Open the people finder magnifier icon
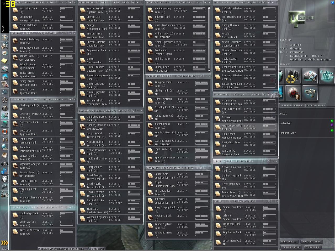The height and width of the screenshot is (251, 335). click(x=5, y=45)
